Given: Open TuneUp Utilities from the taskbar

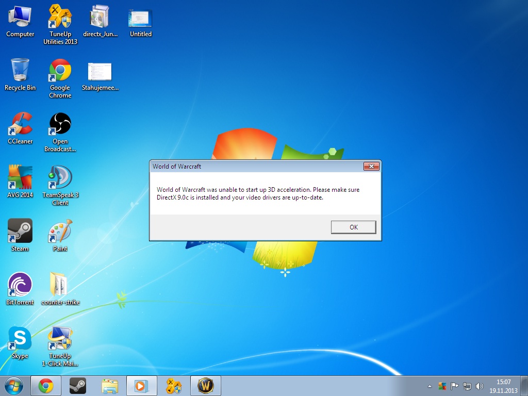Looking at the screenshot, I should [174, 386].
